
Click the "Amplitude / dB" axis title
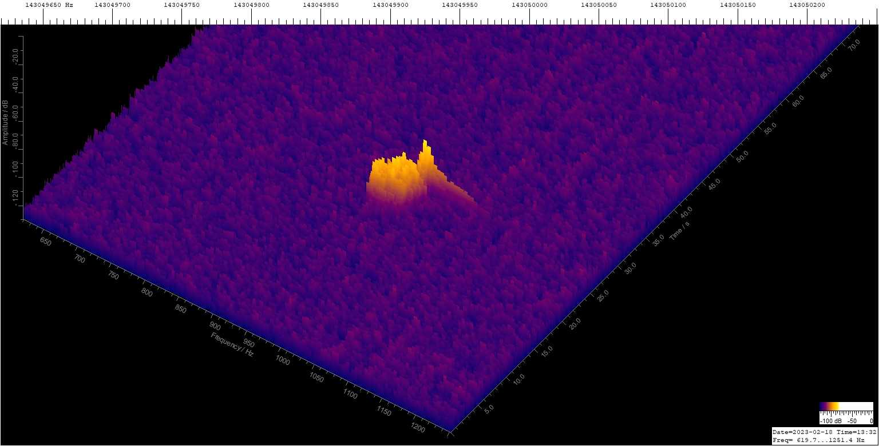click(5, 122)
